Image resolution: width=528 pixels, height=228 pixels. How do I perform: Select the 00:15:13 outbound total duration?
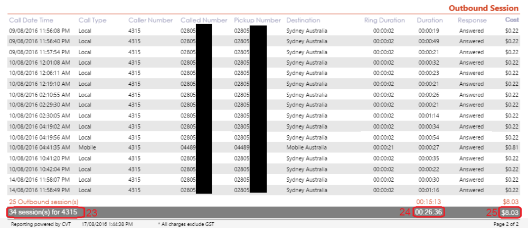[x=429, y=202]
